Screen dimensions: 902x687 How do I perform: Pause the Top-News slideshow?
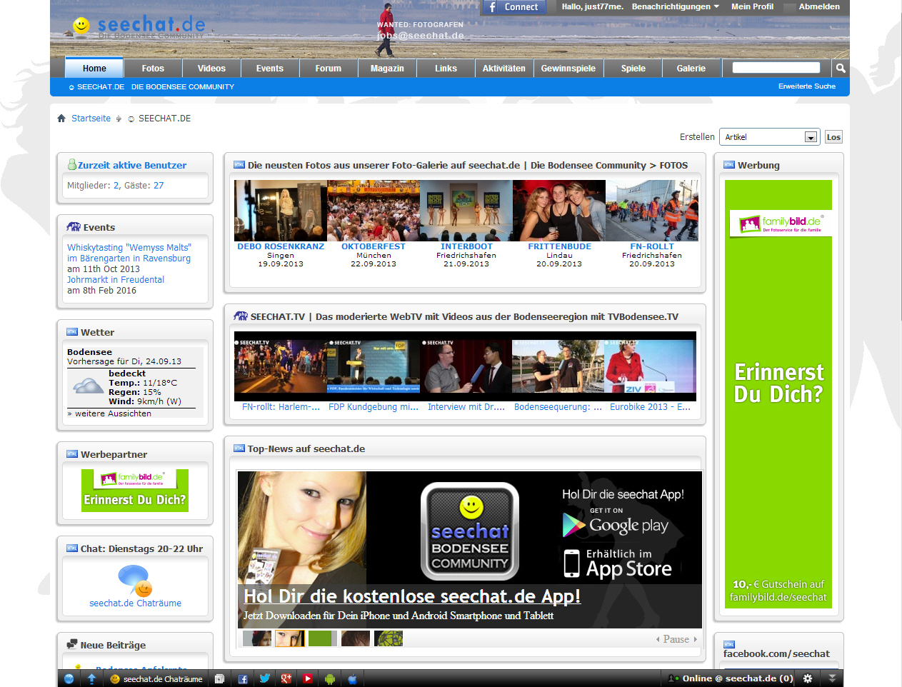[x=676, y=639]
